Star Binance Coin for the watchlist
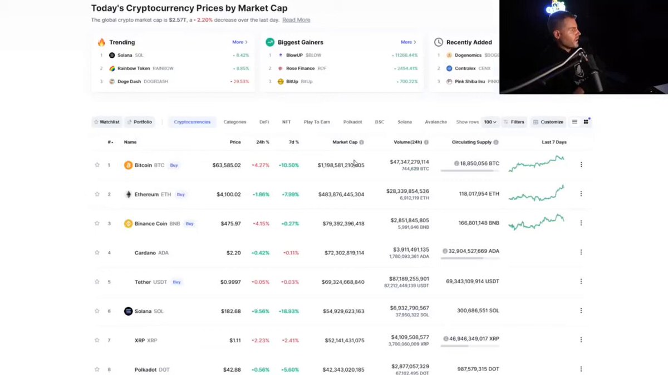The width and height of the screenshot is (668, 375). pos(97,223)
